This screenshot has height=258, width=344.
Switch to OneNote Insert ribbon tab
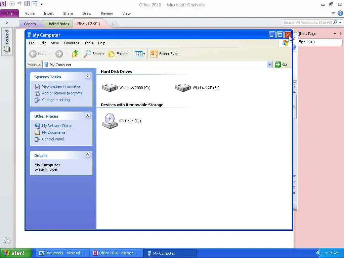tap(49, 13)
